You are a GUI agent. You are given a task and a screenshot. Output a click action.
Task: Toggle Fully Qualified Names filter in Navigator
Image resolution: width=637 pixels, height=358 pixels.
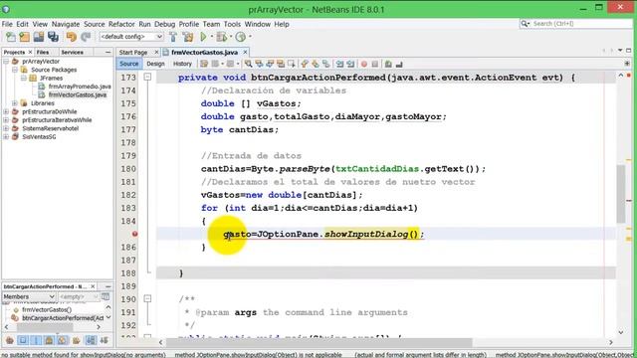click(76, 340)
